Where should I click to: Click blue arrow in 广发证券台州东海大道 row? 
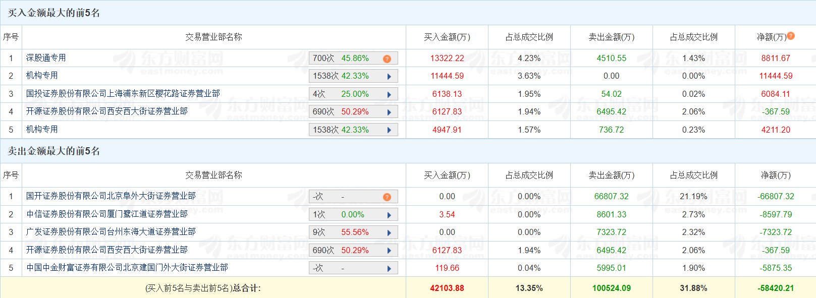coord(389,232)
